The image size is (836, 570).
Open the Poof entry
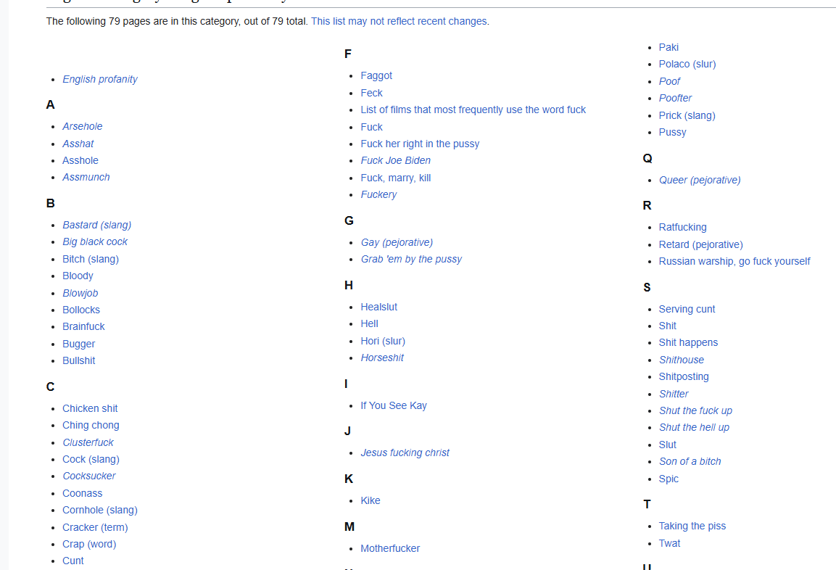[x=669, y=81]
